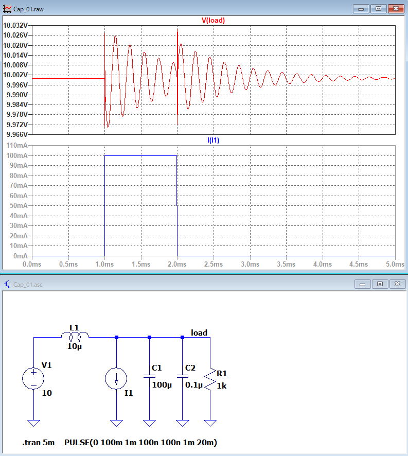This screenshot has width=408, height=456.
Task: Select the resistor R1 symbol
Action: [x=210, y=379]
